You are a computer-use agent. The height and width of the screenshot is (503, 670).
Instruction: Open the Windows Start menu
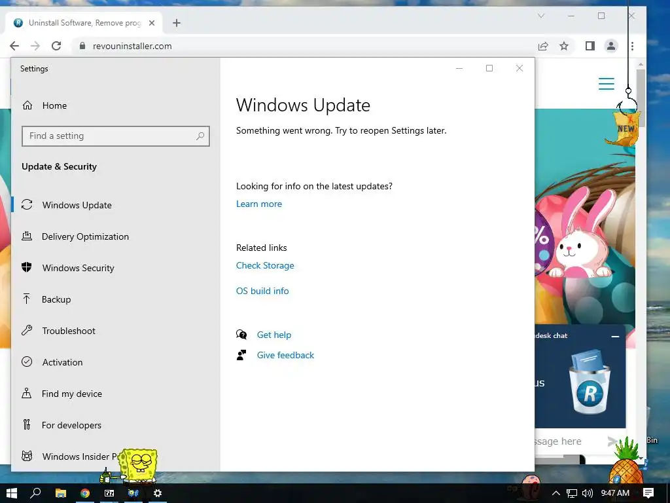tap(12, 493)
